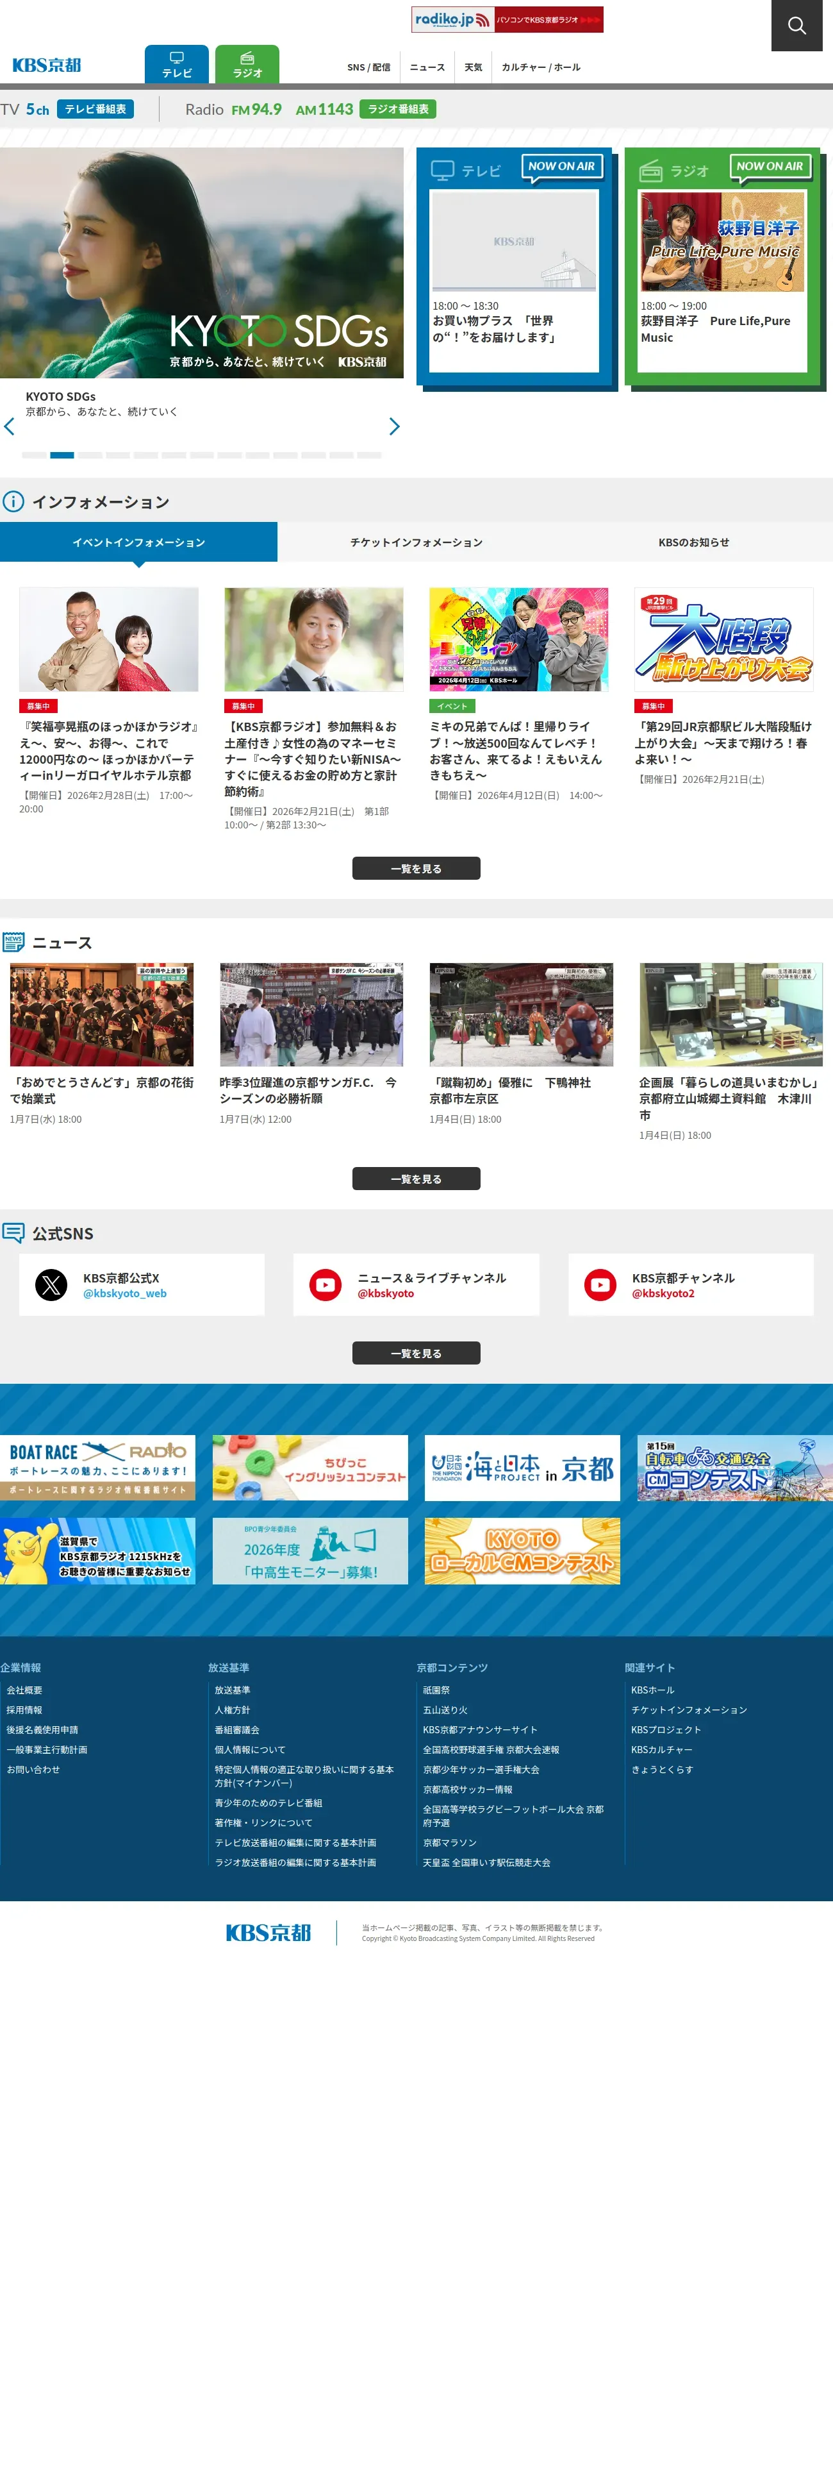Open @kbskyoto_web handle link
833x2470 pixels.
(x=124, y=1293)
